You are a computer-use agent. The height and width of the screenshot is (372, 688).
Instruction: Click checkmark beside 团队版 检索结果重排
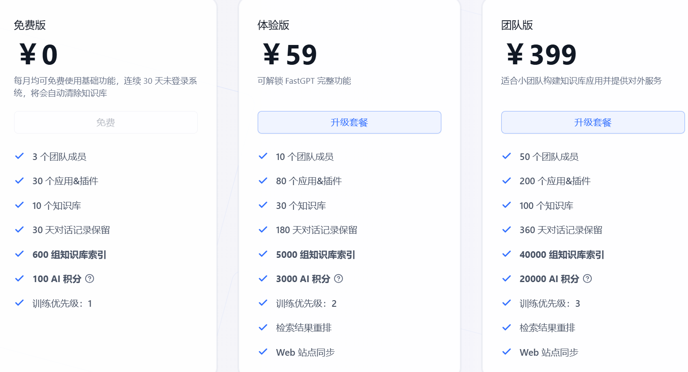click(x=507, y=327)
